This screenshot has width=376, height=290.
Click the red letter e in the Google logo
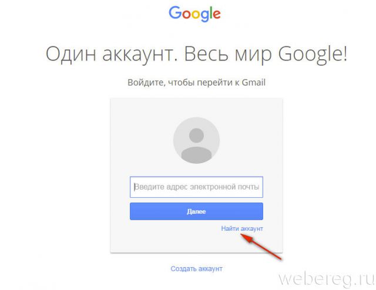(x=217, y=14)
